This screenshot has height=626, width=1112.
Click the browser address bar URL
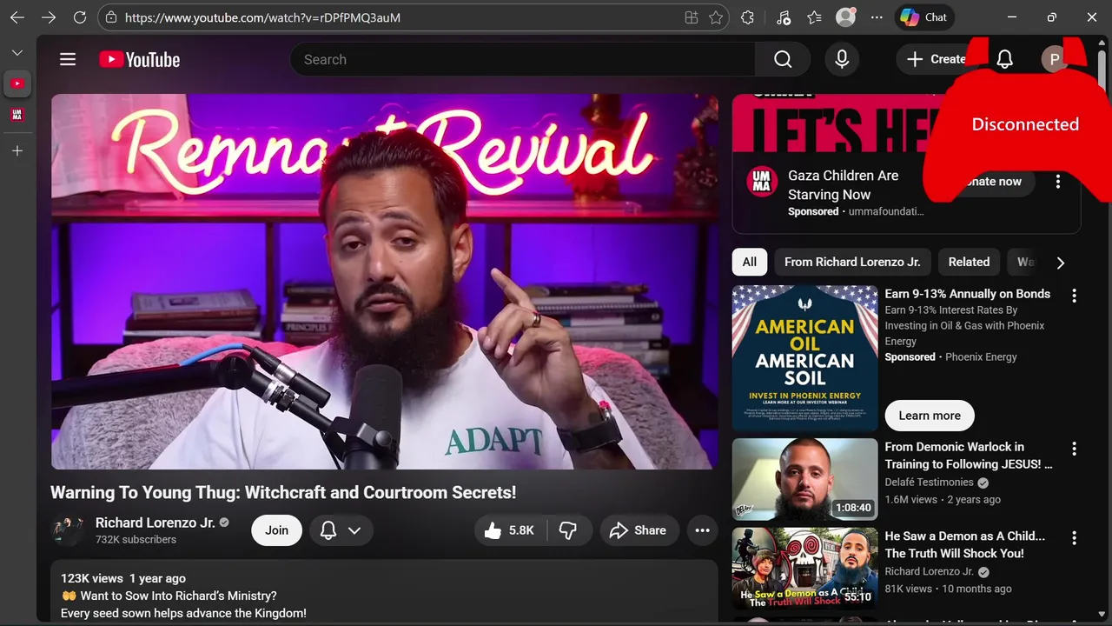(x=262, y=17)
